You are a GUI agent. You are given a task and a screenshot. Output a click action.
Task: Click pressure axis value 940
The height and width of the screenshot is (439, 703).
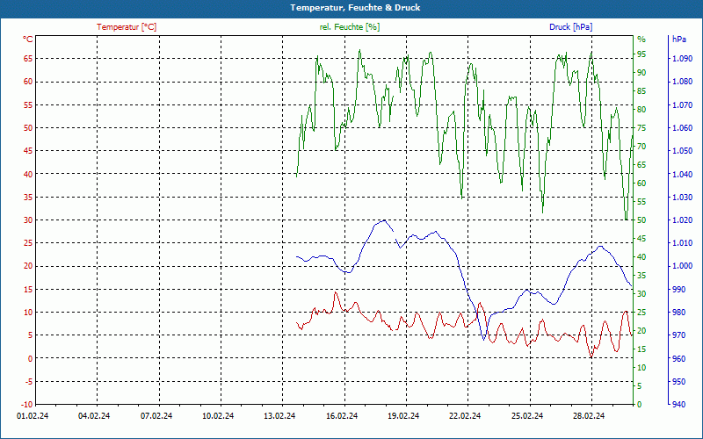coord(679,405)
